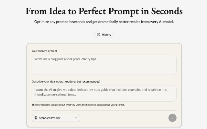Click the divider line above Standard Prompt selector
The width and height of the screenshot is (207, 129).
[104, 110]
